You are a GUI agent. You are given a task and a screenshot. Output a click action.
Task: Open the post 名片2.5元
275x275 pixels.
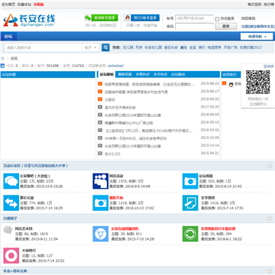click(112, 154)
